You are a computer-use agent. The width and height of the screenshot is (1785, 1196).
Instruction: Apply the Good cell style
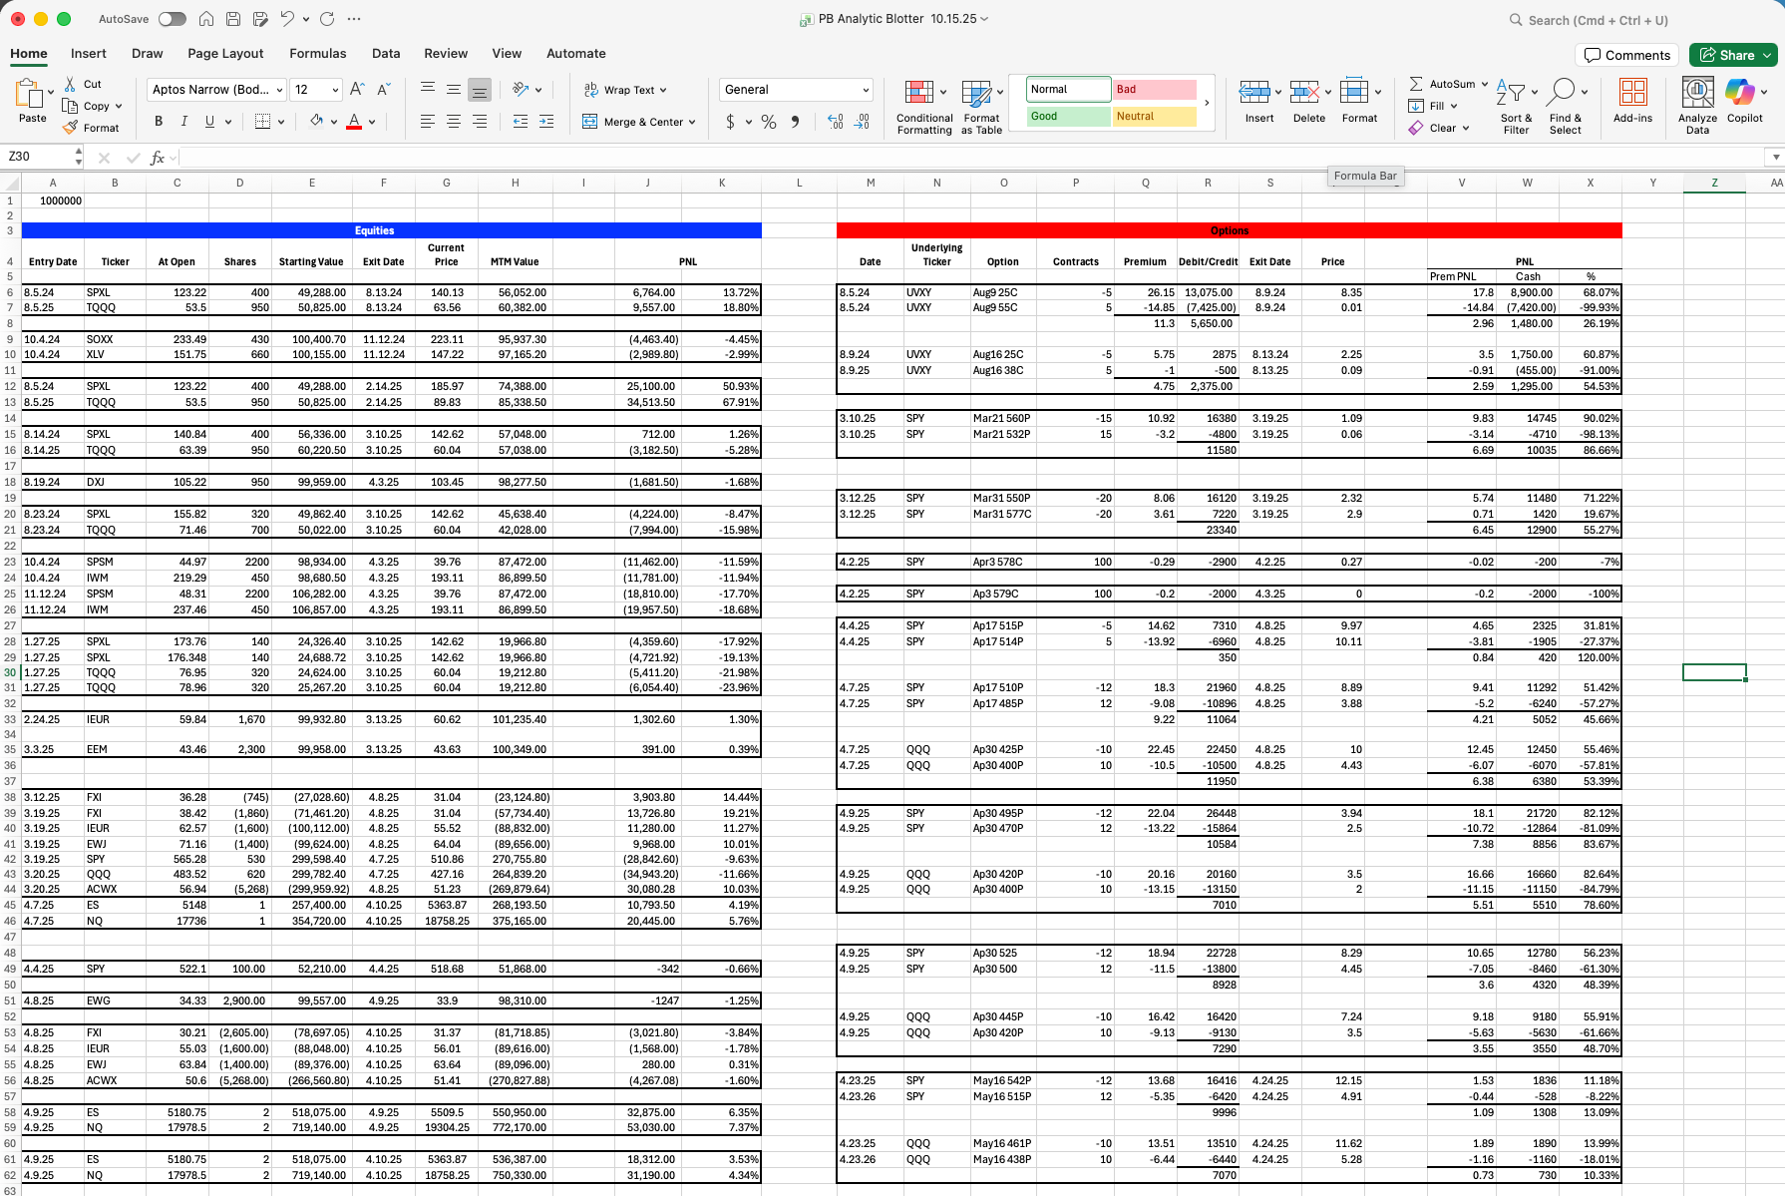coord(1069,117)
